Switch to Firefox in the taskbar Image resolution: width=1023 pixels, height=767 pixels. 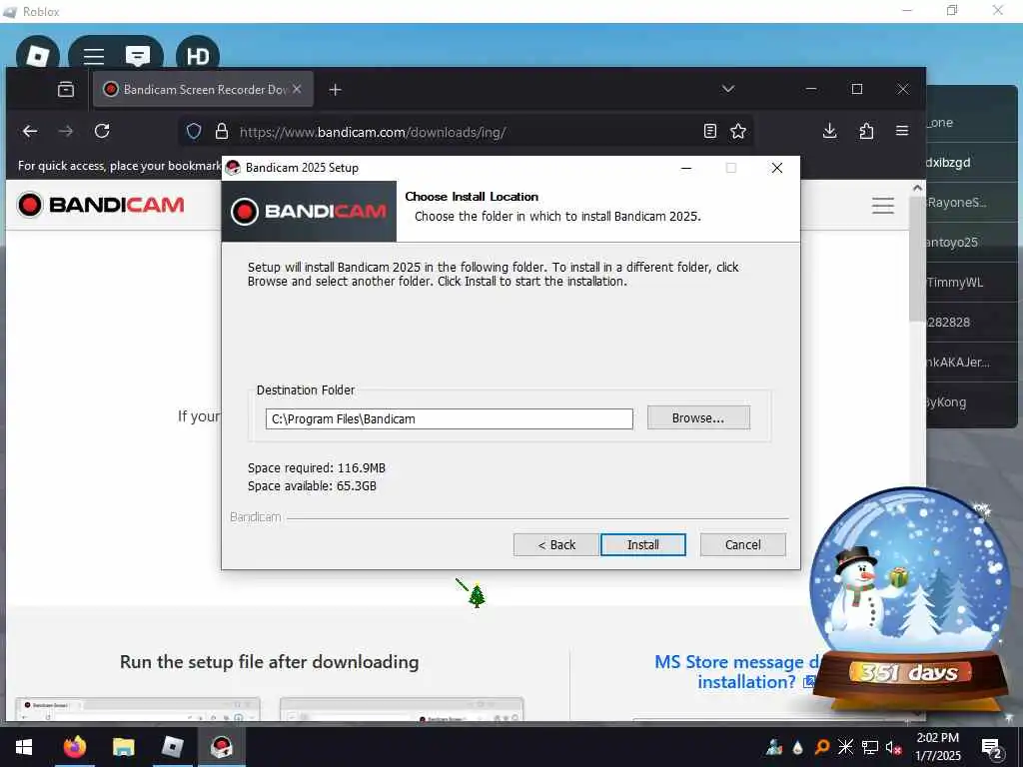pos(74,747)
